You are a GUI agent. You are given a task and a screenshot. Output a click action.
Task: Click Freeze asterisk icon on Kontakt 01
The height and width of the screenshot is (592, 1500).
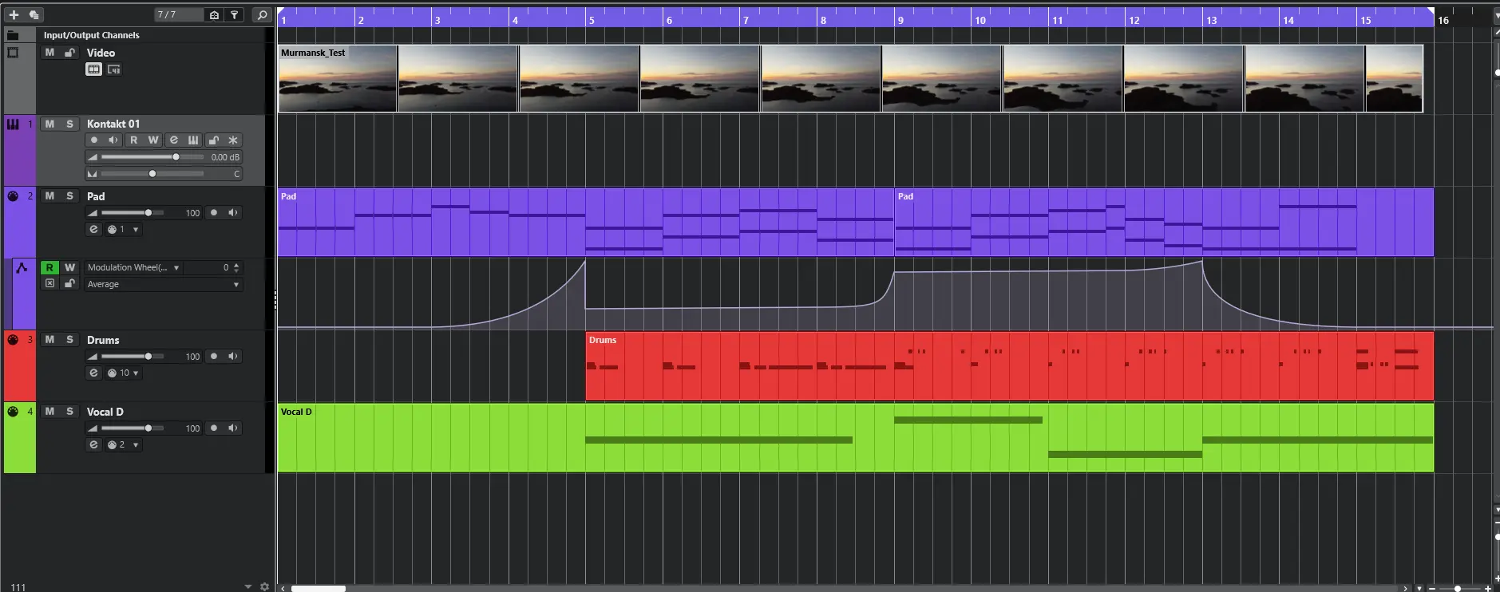pos(233,140)
